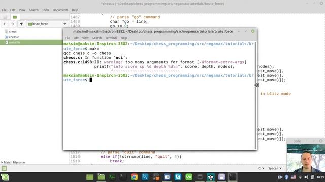Click the terminal scrollbar
Viewport: 325px width, 182px height.
pos(255,96)
